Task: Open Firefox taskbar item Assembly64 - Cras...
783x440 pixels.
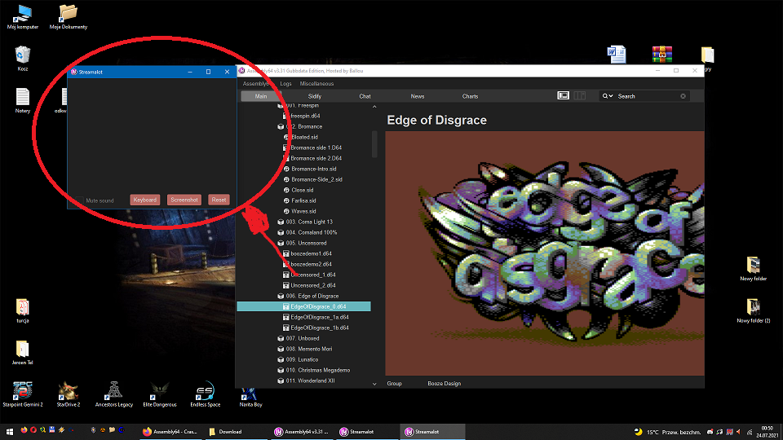Action: (170, 432)
